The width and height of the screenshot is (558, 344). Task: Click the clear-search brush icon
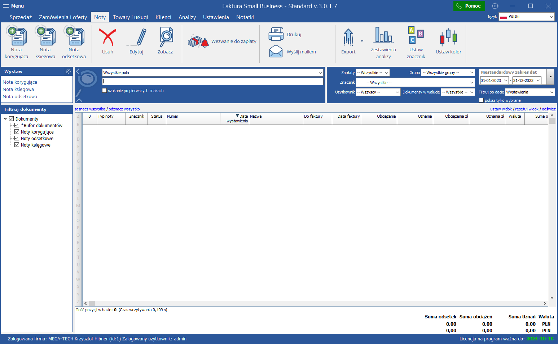79,93
